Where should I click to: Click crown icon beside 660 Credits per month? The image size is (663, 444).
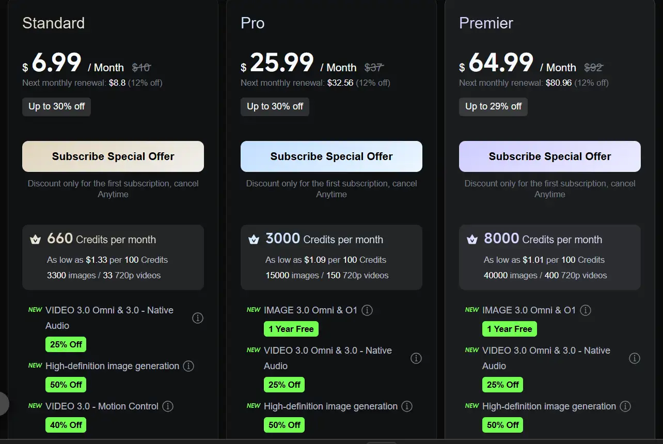[36, 240]
